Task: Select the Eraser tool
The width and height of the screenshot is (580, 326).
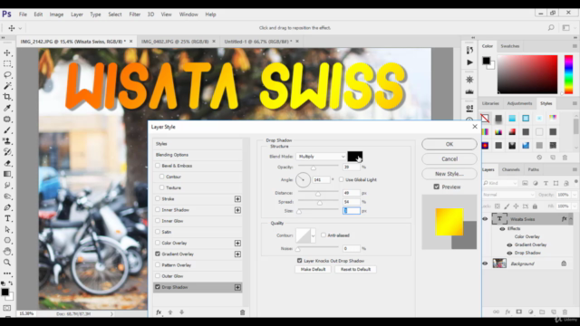Action: pyautogui.click(x=7, y=163)
